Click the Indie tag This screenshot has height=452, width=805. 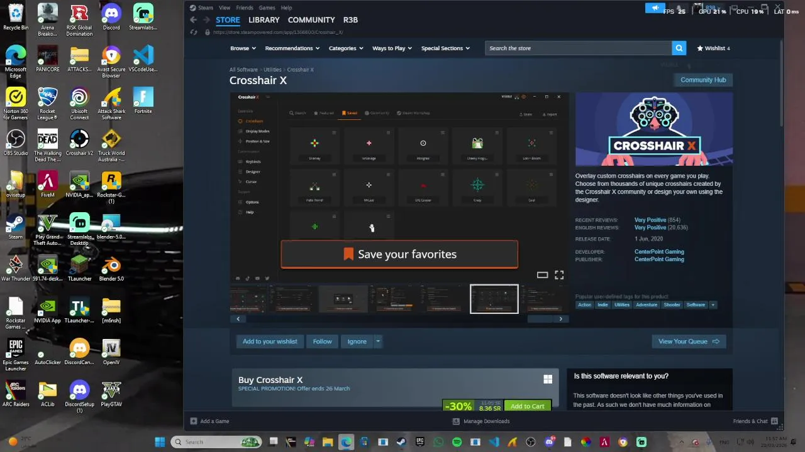602,304
